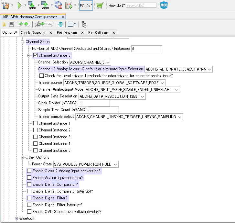Image resolution: width=235 pixels, height=223 pixels.
Task: Collapse the Channel Setup tree node
Action: [23, 42]
